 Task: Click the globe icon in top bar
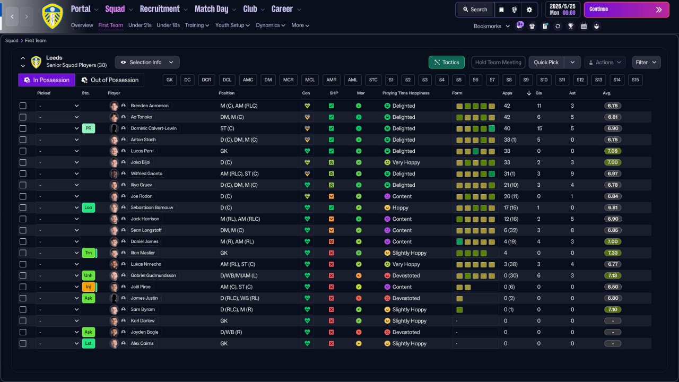(515, 10)
